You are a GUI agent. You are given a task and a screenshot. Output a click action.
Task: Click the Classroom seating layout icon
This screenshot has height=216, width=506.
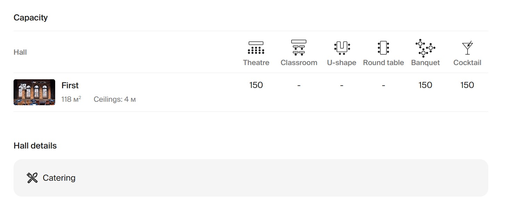tap(299, 48)
